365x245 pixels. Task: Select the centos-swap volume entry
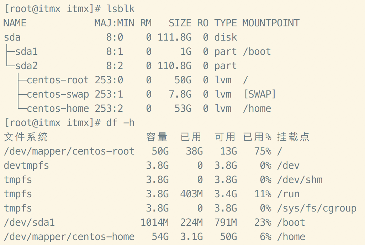click(x=58, y=94)
